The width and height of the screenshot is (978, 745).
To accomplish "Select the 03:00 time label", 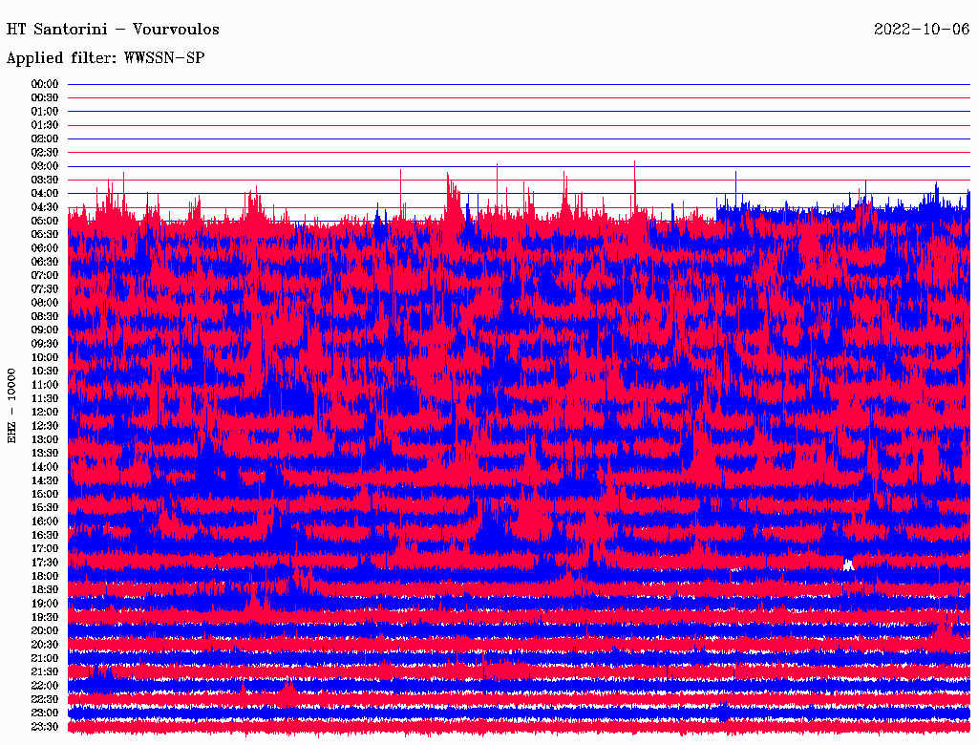I will (45, 166).
